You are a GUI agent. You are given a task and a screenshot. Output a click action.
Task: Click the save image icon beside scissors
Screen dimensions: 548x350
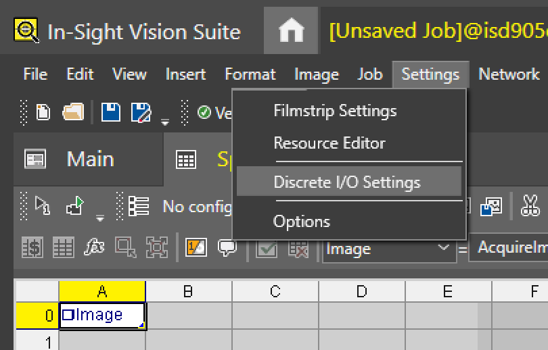pos(490,206)
